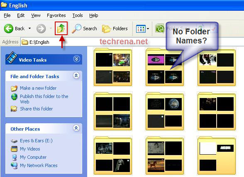Expand the Video Tasks panel
The image size is (244, 177).
click(76, 59)
